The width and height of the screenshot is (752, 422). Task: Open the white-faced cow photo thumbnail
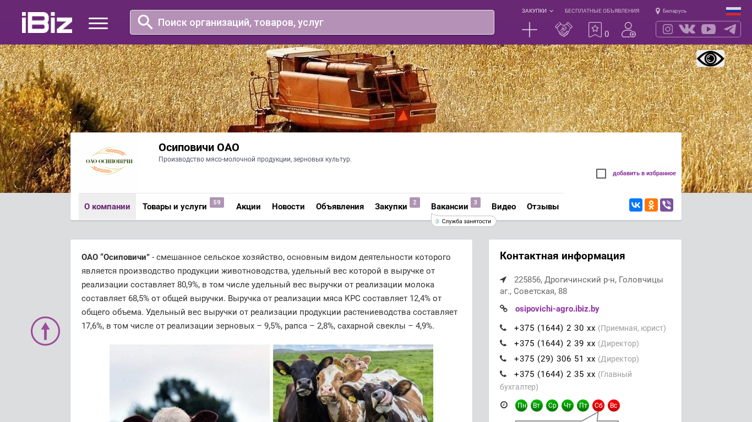[x=189, y=383]
